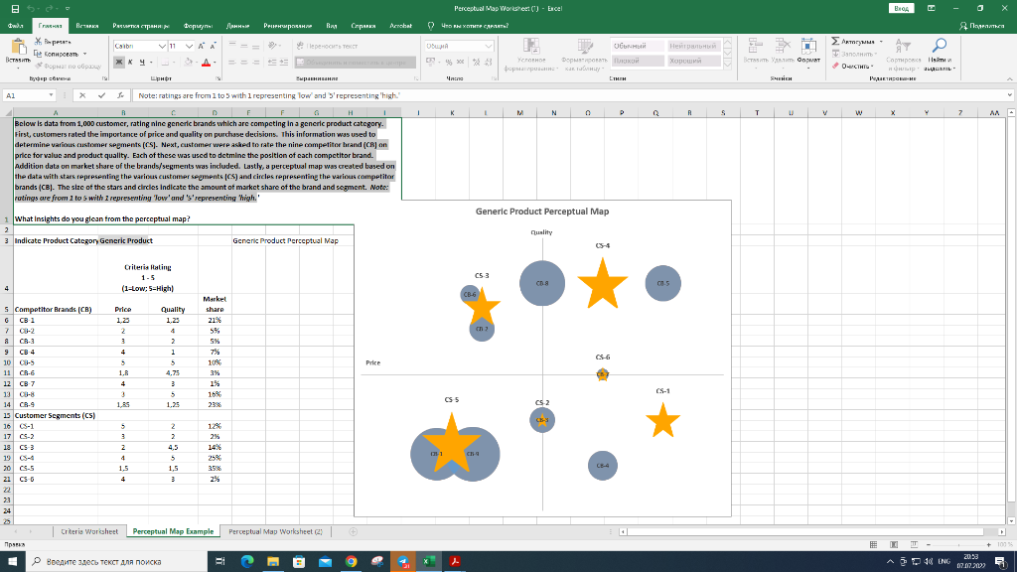Switch to the Вставка ribbon tab
This screenshot has width=1017, height=572.
click(x=87, y=26)
